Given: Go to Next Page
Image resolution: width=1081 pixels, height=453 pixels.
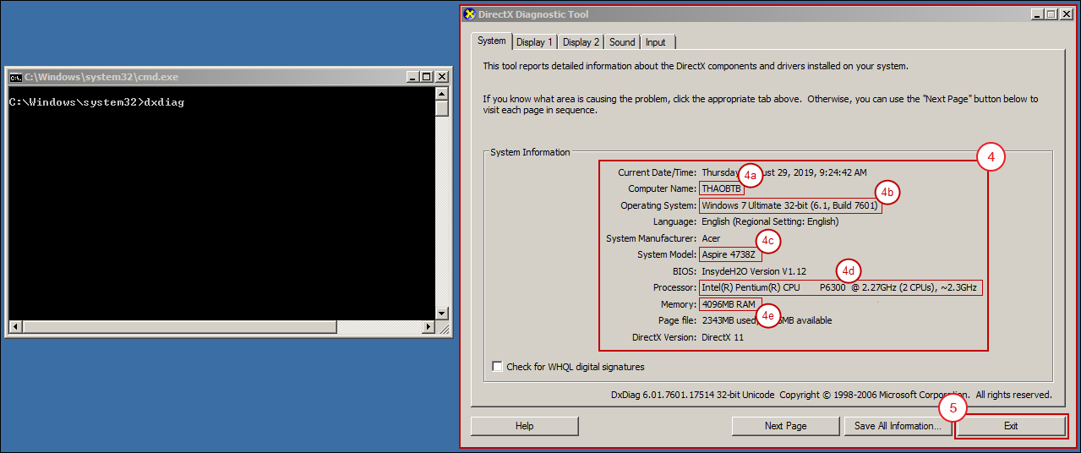Looking at the screenshot, I should tap(785, 426).
